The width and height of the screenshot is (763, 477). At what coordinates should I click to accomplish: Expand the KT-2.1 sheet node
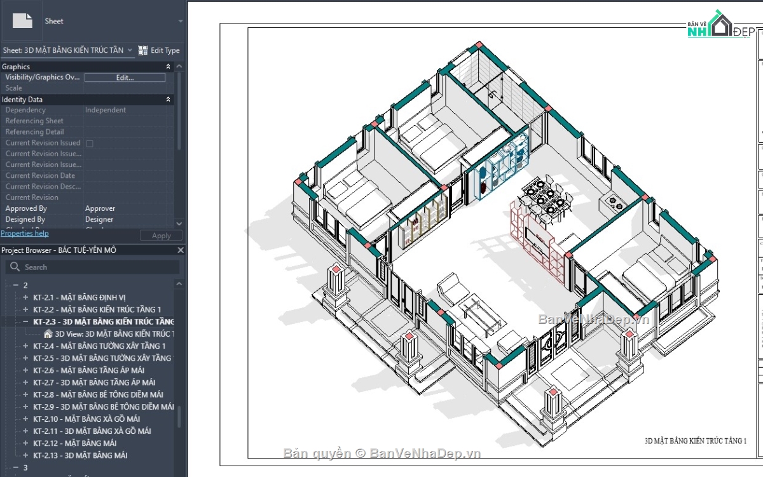25,297
